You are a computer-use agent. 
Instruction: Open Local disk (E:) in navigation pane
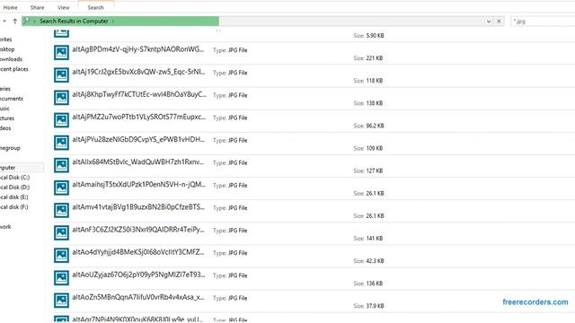click(14, 197)
